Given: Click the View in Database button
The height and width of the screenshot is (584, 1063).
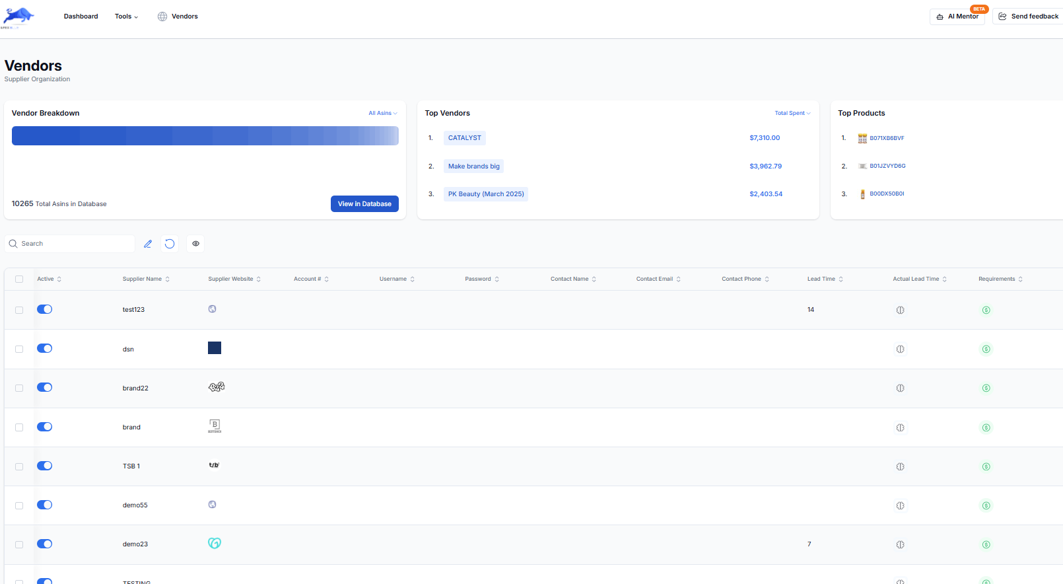Looking at the screenshot, I should pyautogui.click(x=364, y=203).
